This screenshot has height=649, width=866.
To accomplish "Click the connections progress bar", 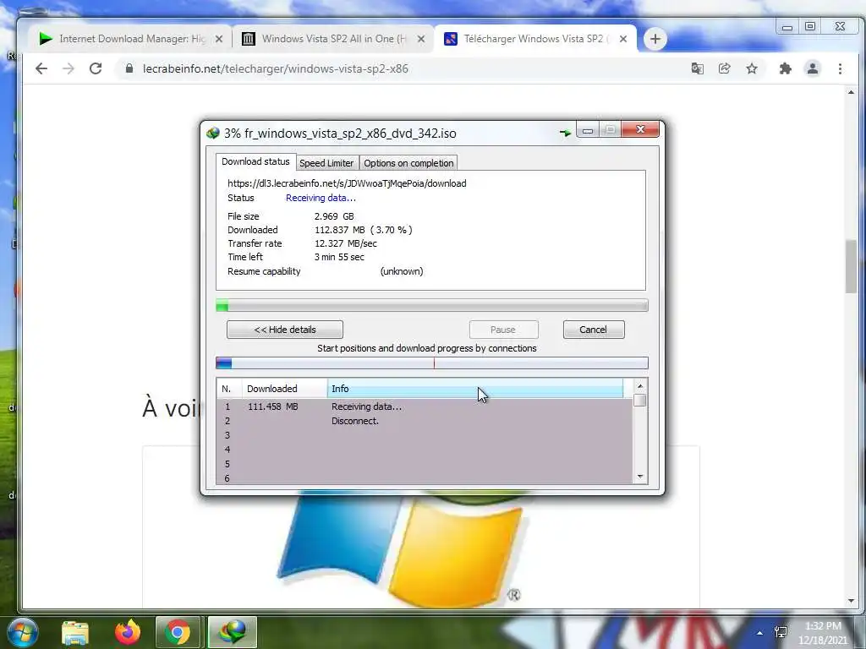I will 432,363.
